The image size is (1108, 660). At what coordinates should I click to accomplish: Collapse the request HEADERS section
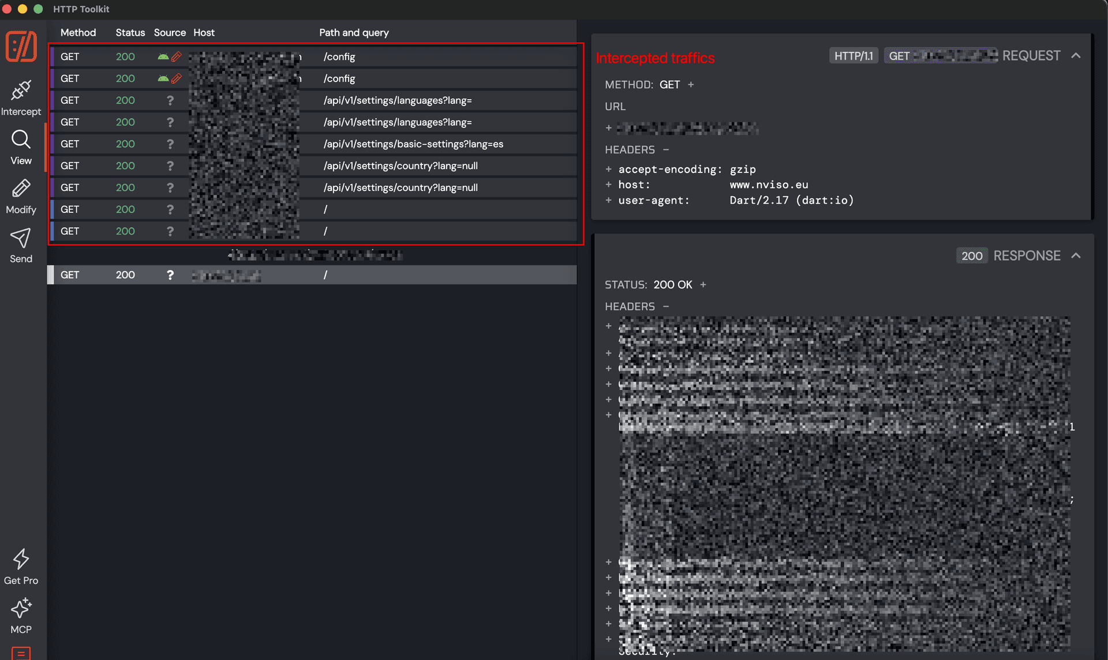click(x=666, y=149)
